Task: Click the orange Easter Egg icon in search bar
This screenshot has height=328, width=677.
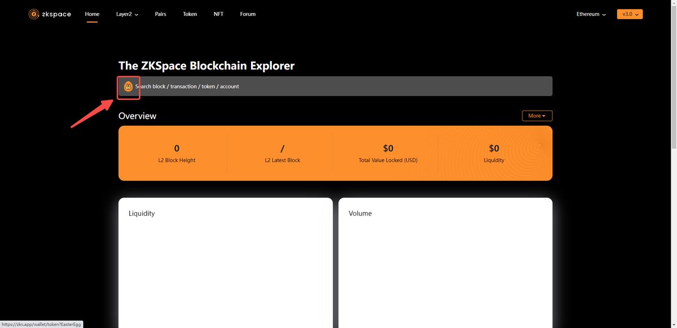Action: (x=128, y=86)
